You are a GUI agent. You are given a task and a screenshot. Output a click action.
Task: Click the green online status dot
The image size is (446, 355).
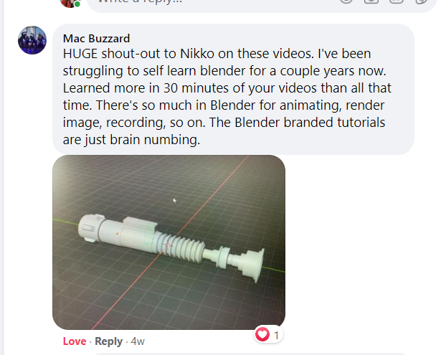[x=77, y=4]
